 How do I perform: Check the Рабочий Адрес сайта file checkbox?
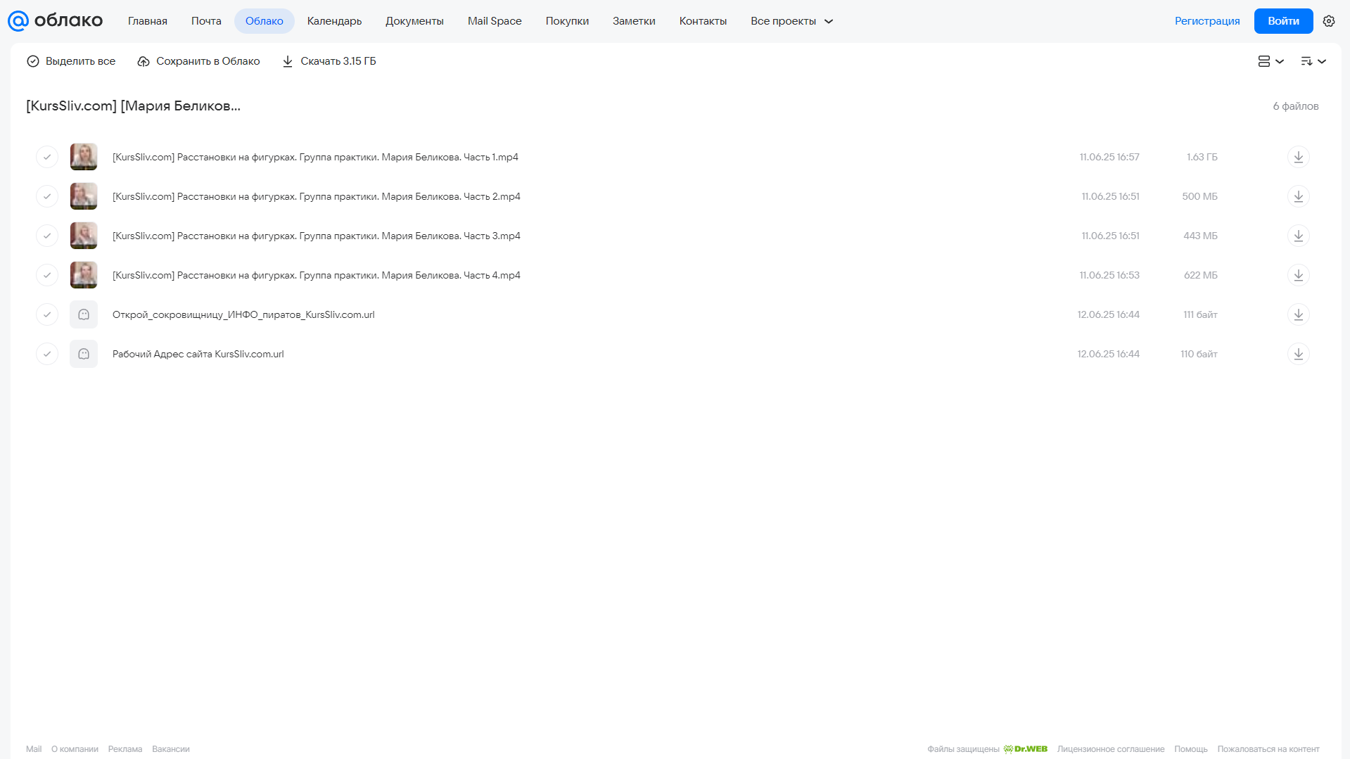pyautogui.click(x=47, y=354)
